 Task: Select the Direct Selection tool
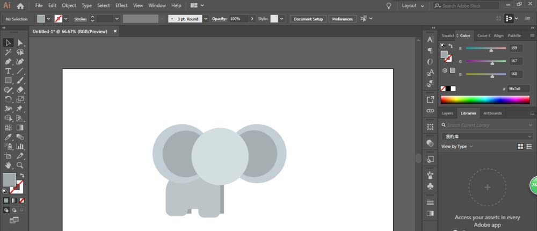[20, 42]
